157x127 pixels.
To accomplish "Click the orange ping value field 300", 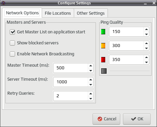I will click(126, 46).
